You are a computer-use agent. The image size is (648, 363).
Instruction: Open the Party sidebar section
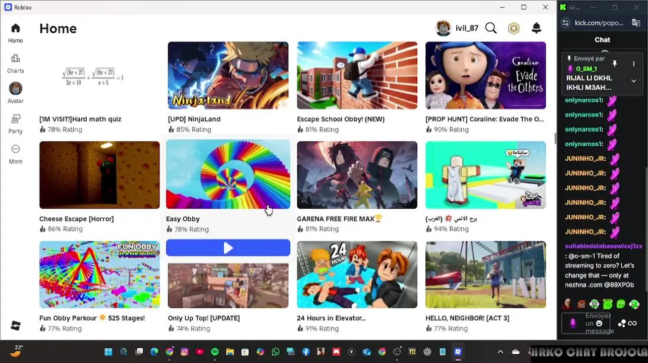[x=16, y=124]
